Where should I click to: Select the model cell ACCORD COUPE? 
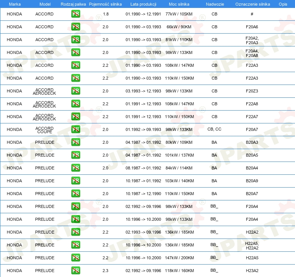(45, 130)
